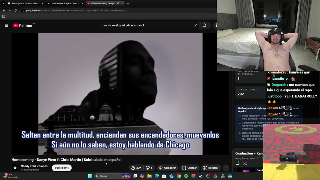The image size is (320, 180).
Task: Click the 153 K suscriptores text
Action: (30, 170)
